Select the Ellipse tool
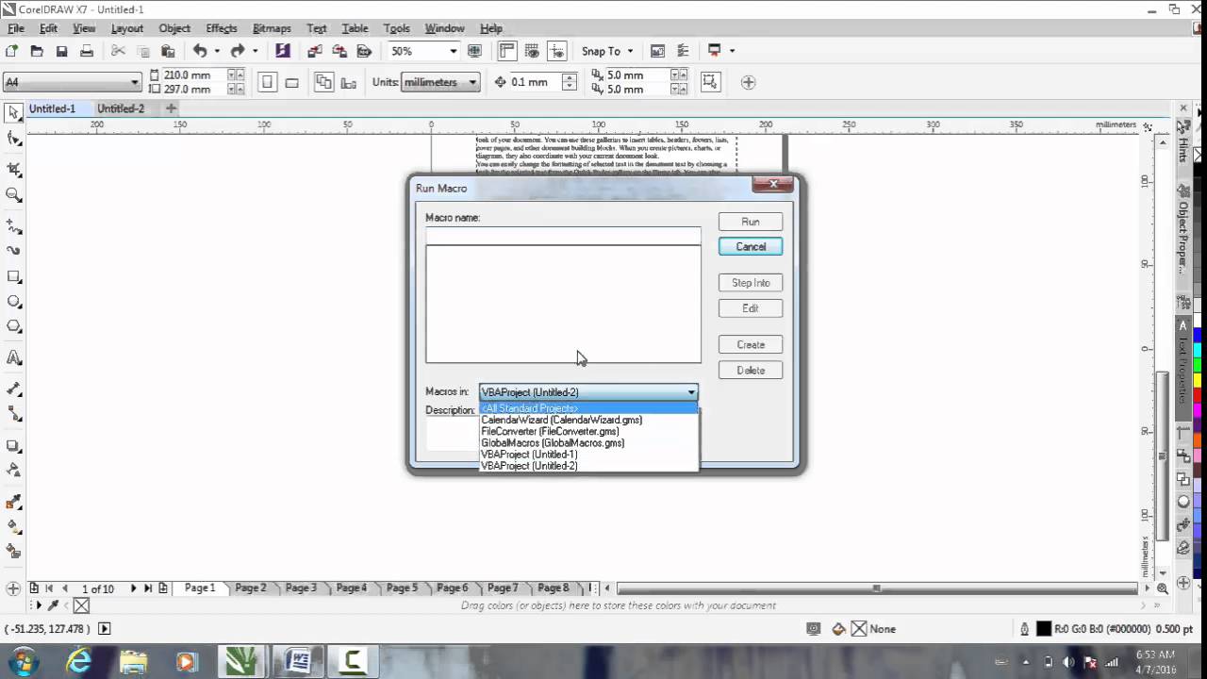Image resolution: width=1207 pixels, height=679 pixels. pyautogui.click(x=13, y=302)
